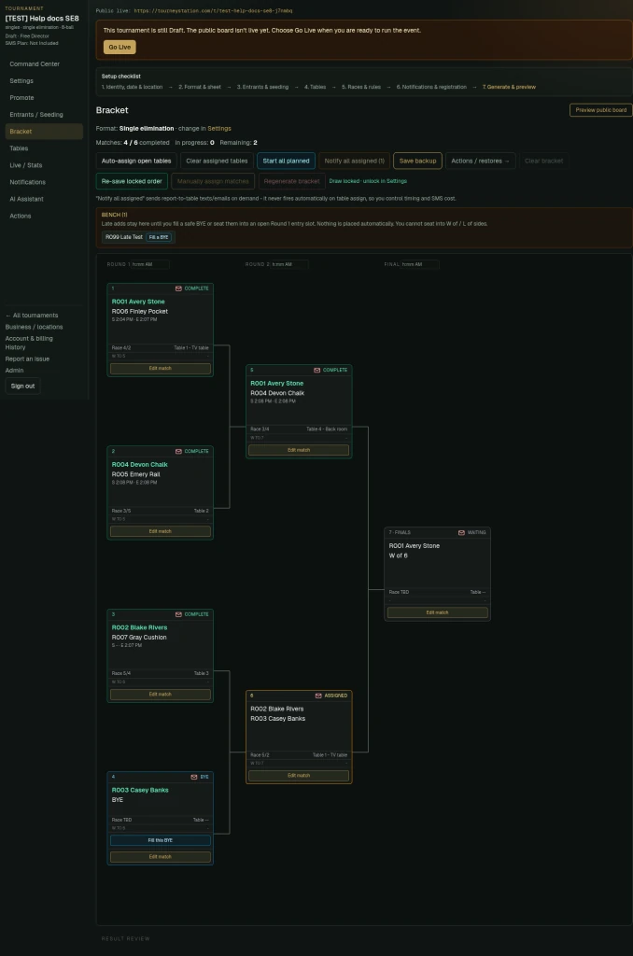Click Clear assigned tables
The width and height of the screenshot is (633, 956).
pyautogui.click(x=217, y=161)
